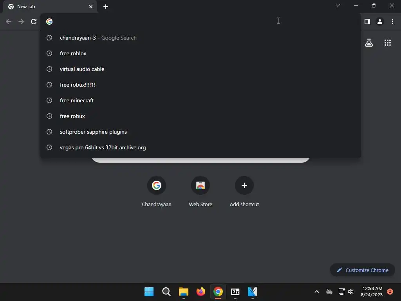Open the notification badge showing 2
The height and width of the screenshot is (301, 401).
(x=390, y=292)
